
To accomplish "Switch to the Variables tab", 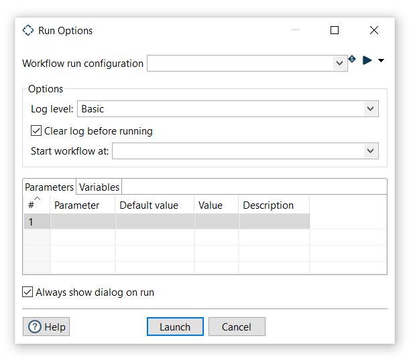I will pos(99,187).
